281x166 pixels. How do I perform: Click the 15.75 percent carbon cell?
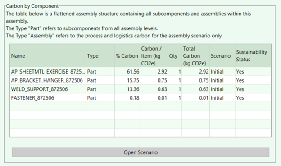(x=127, y=80)
